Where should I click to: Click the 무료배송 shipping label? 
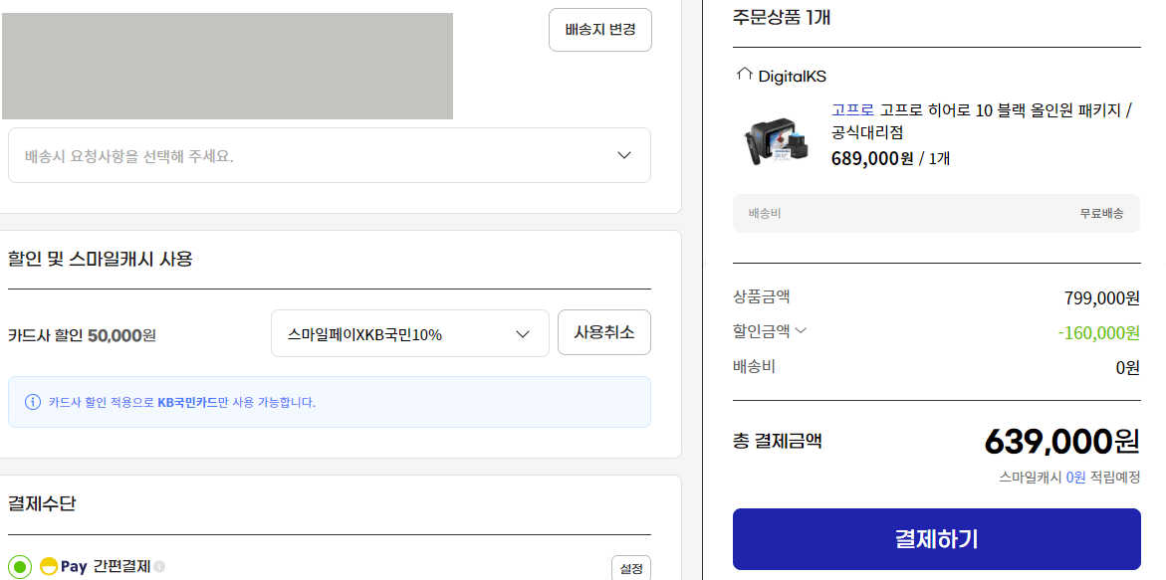tap(1102, 213)
